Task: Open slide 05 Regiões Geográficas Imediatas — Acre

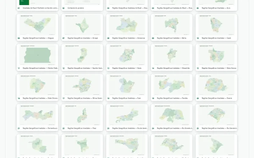Action: pos(216,5)
